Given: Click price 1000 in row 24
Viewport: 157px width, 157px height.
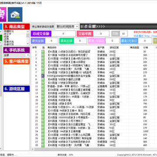Looking at the screenshot, I should click(x=146, y=131).
